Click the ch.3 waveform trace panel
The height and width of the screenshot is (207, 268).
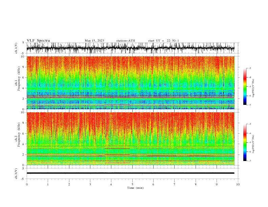coord(133,174)
